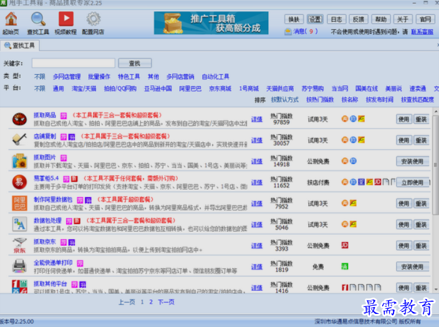Click the red badge beside 易掌柜5.4
Viewport: 439px width, 327px height.
coord(74,178)
